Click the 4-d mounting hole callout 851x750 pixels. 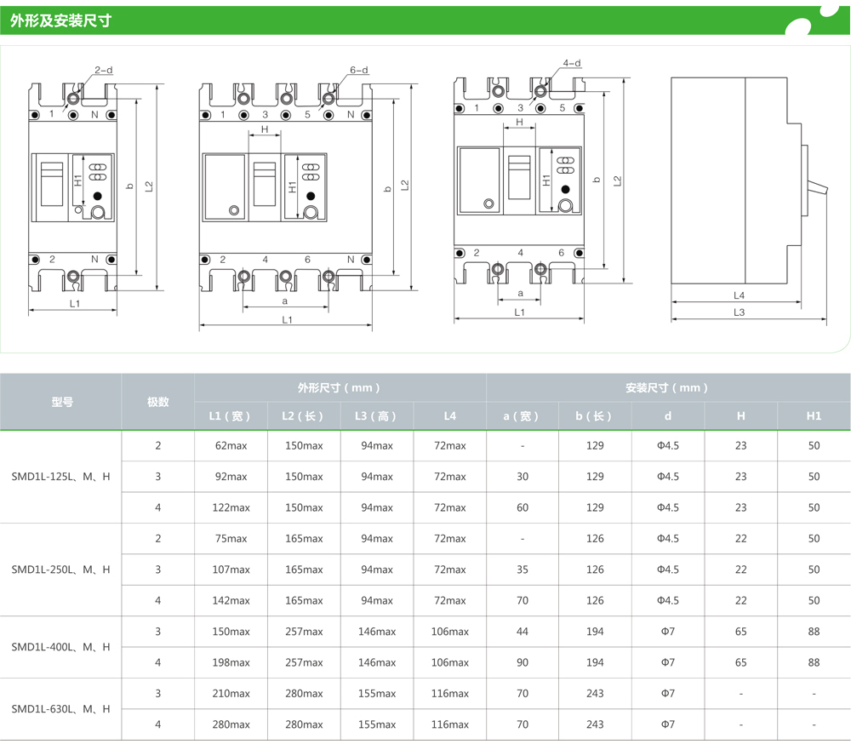coord(572,63)
